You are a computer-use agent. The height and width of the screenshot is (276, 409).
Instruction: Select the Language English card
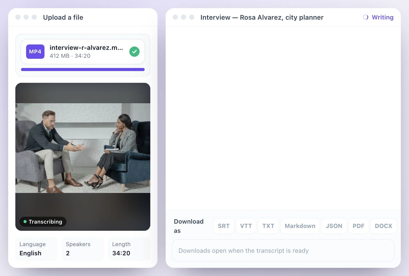coord(36,249)
